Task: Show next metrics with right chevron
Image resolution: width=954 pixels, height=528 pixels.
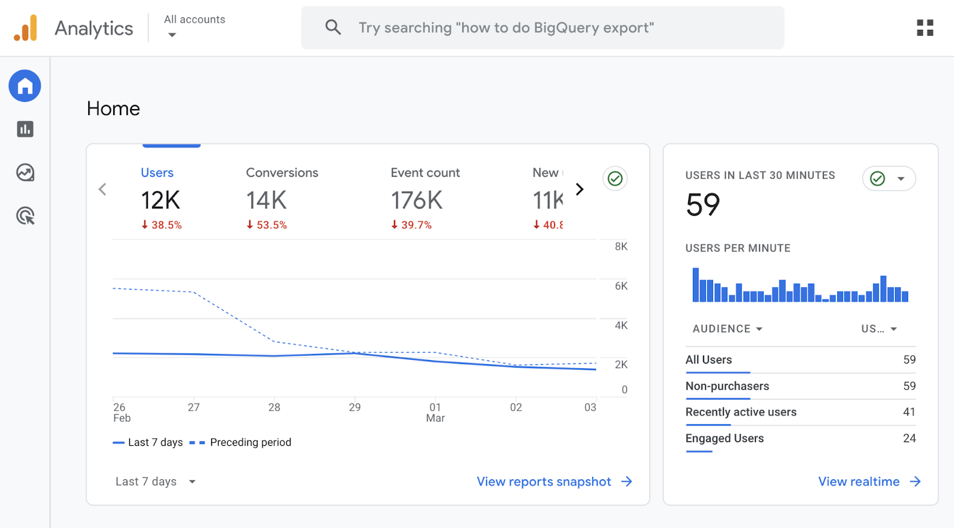Action: 580,190
